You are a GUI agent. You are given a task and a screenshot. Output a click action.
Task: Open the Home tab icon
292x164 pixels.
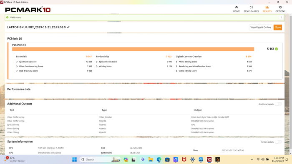[237, 7]
